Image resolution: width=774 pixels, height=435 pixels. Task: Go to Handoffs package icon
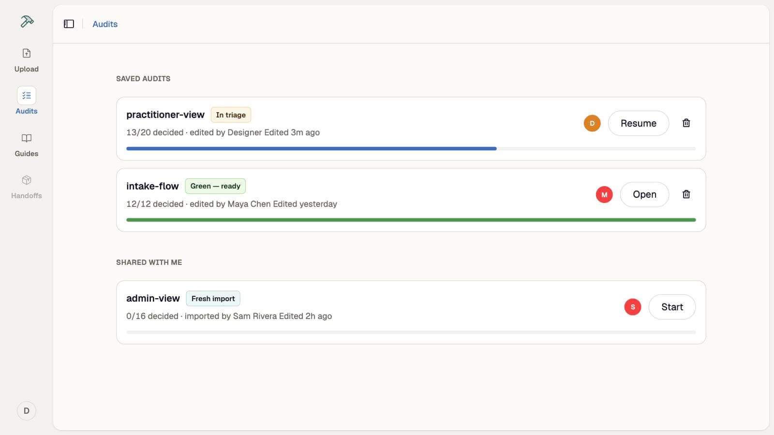[27, 180]
